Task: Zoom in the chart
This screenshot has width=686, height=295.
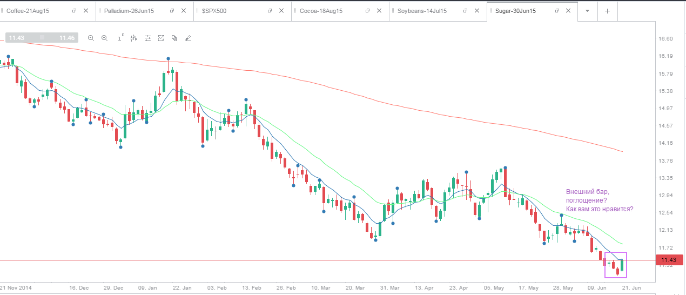Action: tap(105, 38)
